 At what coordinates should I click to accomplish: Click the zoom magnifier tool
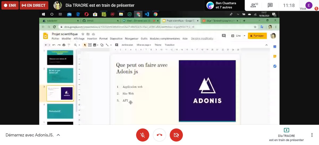click(76, 45)
